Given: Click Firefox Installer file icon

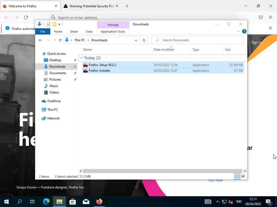Looking at the screenshot, I should [85, 71].
